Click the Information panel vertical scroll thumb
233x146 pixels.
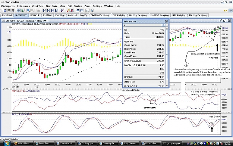point(167,54)
